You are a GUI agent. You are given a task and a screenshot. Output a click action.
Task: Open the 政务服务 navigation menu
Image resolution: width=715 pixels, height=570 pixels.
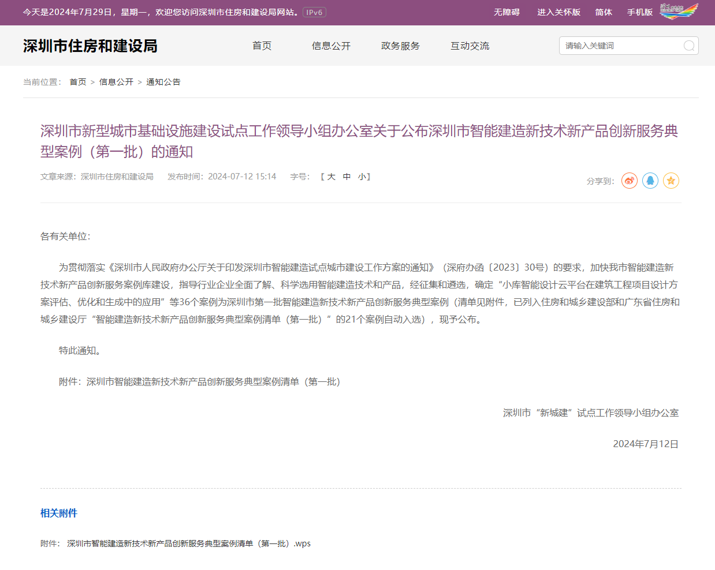pos(400,46)
